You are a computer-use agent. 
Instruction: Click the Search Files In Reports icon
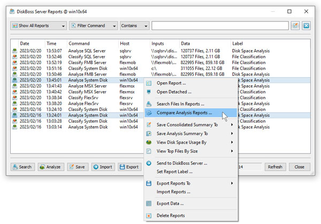pos(149,104)
